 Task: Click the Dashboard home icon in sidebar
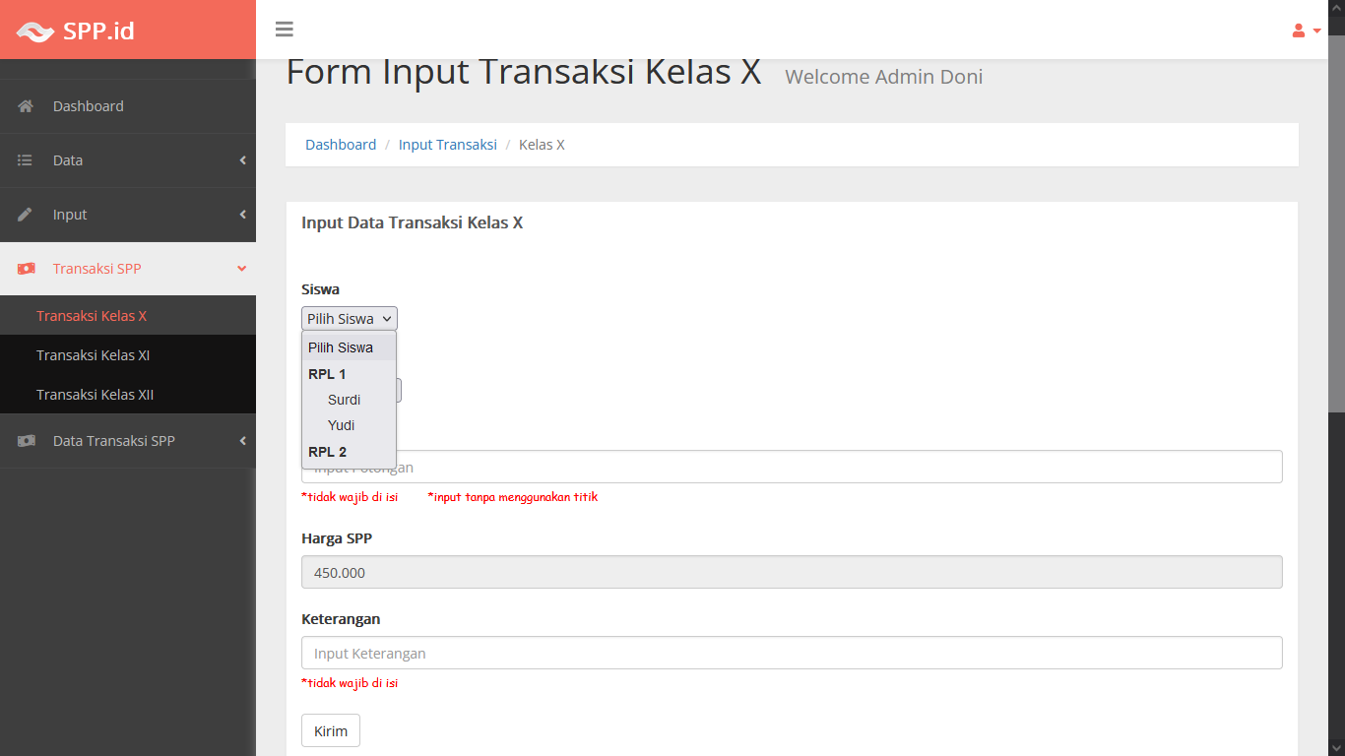26,106
